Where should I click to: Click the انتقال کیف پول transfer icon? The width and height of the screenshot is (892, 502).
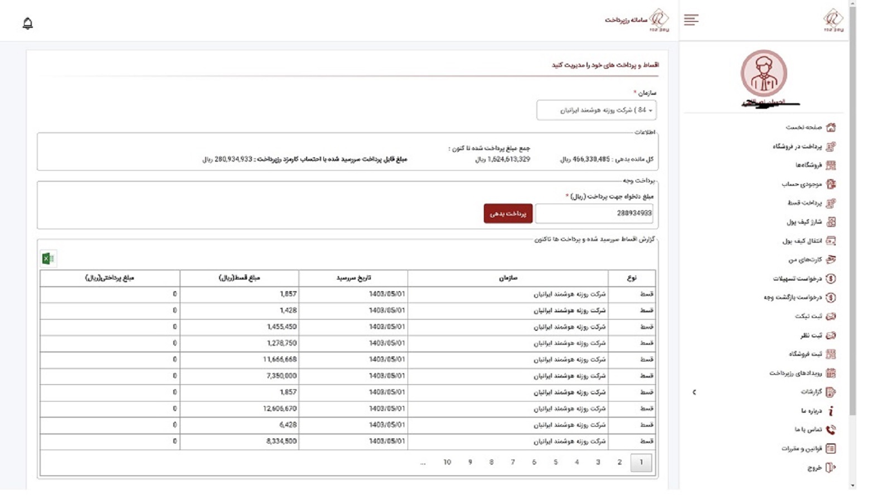[x=832, y=241]
